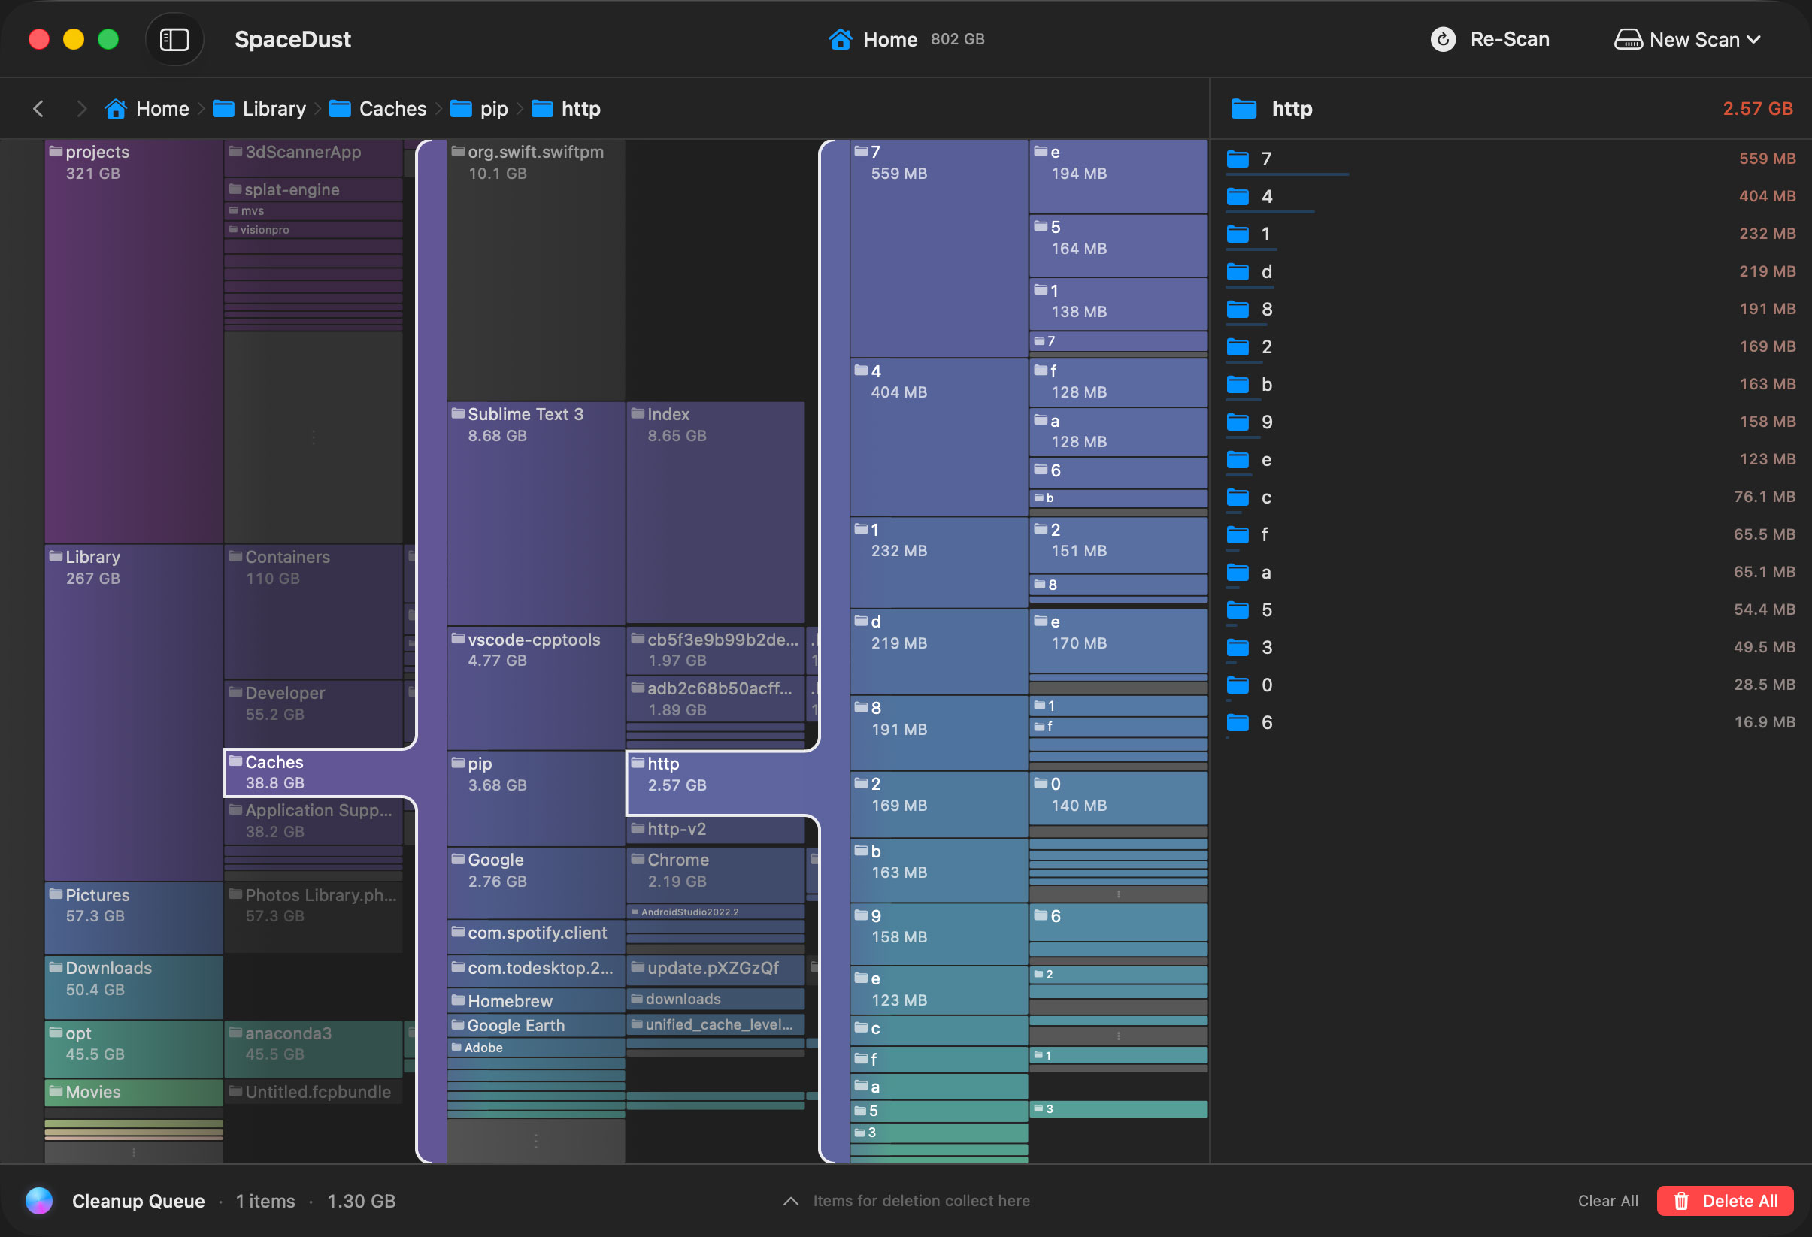The image size is (1812, 1237).
Task: Select the Sublime Text 3 block
Action: coord(535,513)
